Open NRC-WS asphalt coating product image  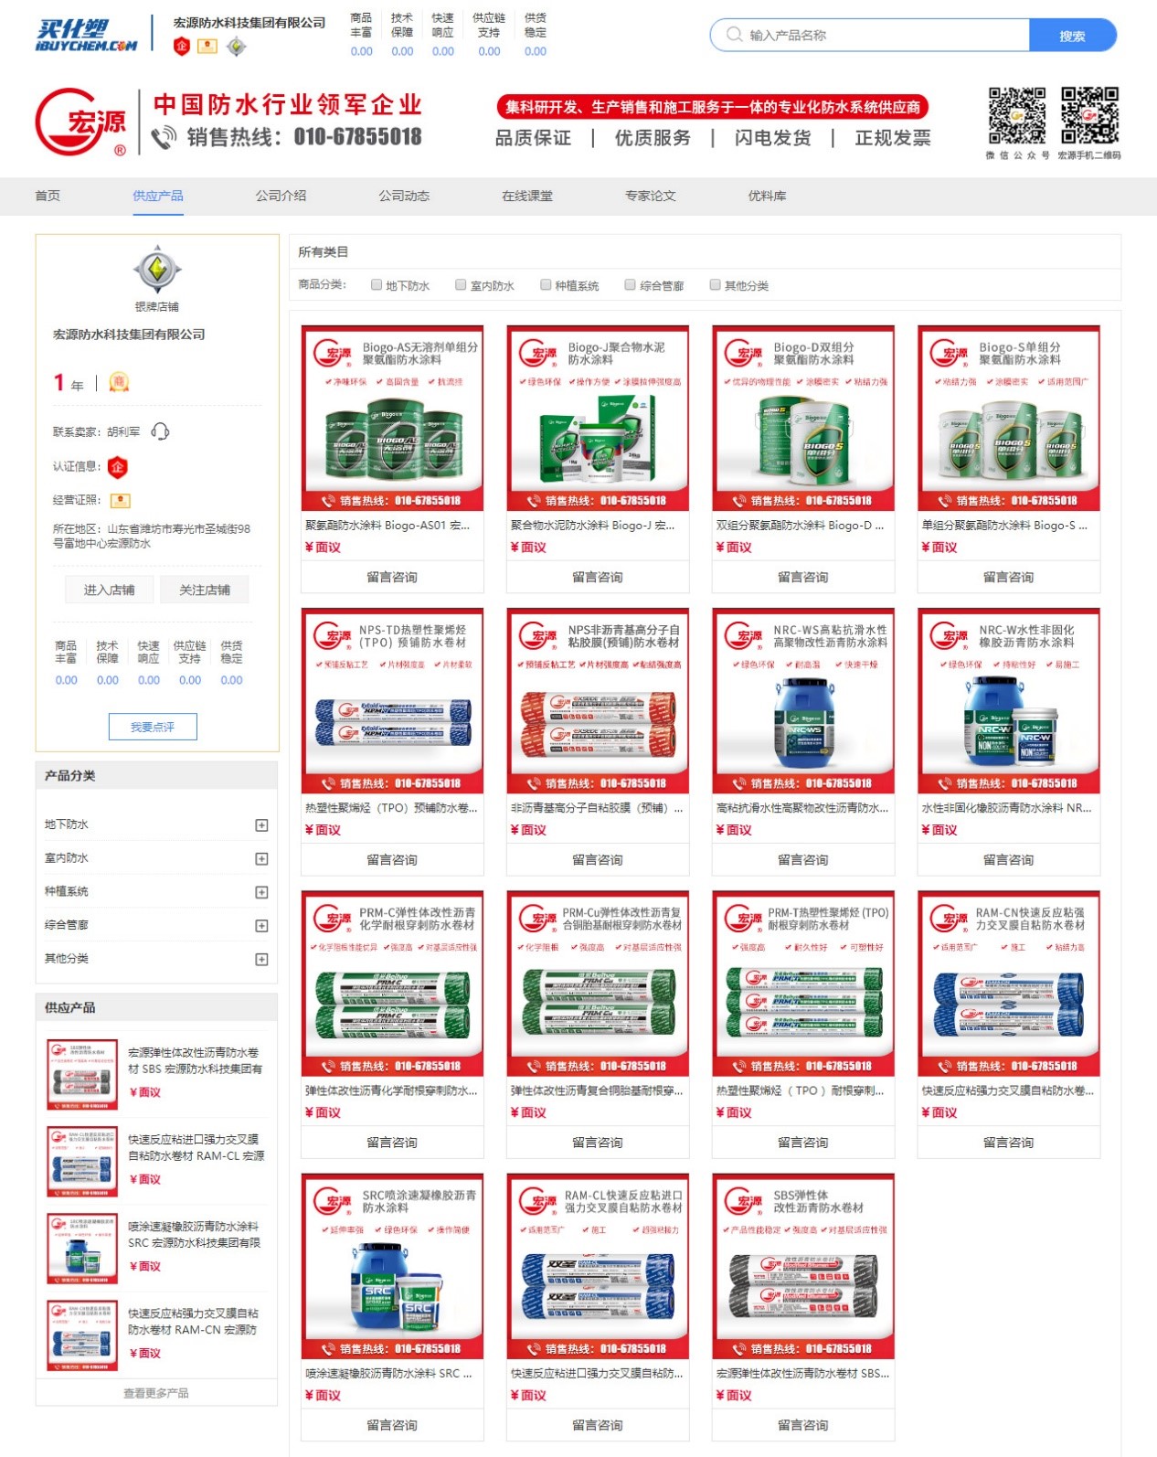(803, 701)
